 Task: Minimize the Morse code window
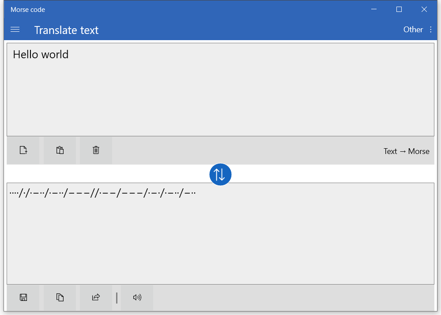coord(374,9)
